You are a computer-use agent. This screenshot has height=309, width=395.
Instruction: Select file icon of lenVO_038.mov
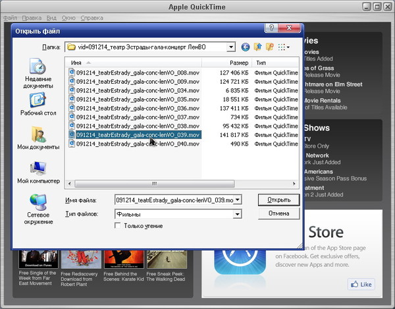(72, 126)
